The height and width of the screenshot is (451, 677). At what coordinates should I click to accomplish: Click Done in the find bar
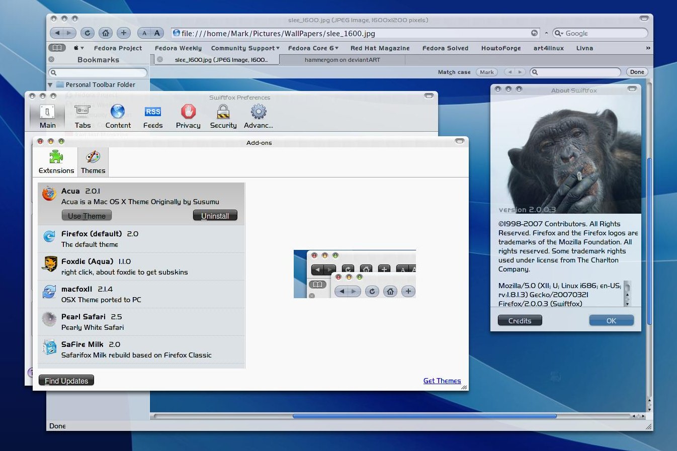(637, 72)
